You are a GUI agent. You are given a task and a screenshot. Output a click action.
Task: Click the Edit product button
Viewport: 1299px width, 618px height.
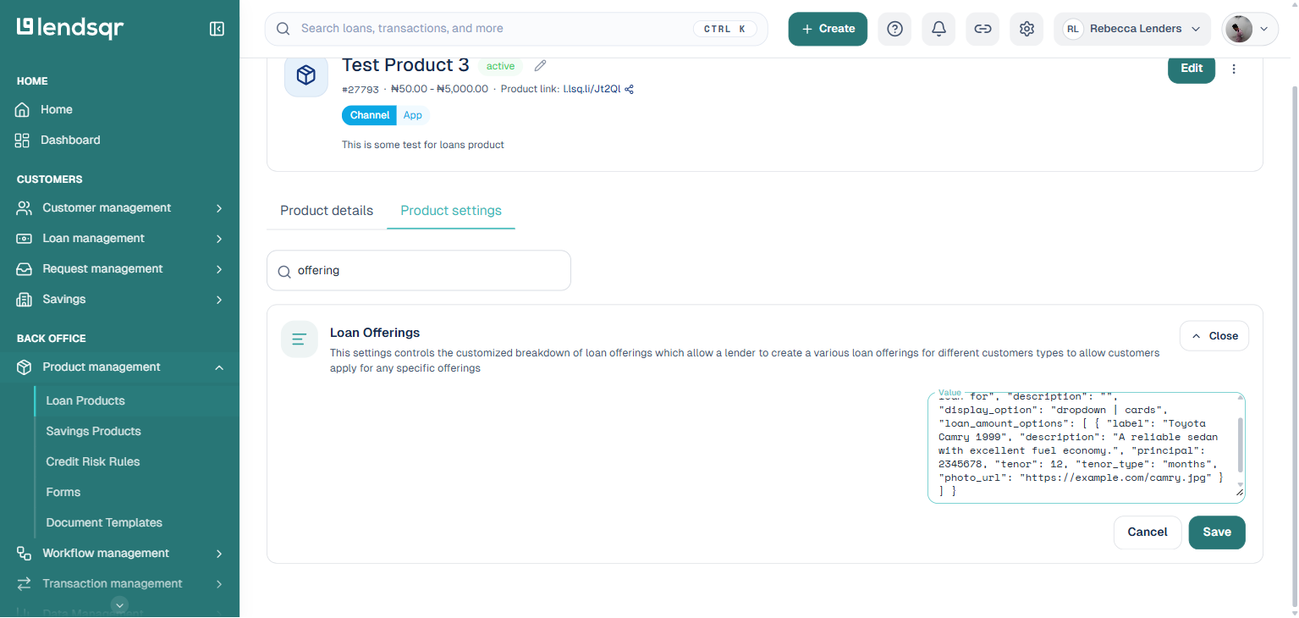click(1192, 69)
